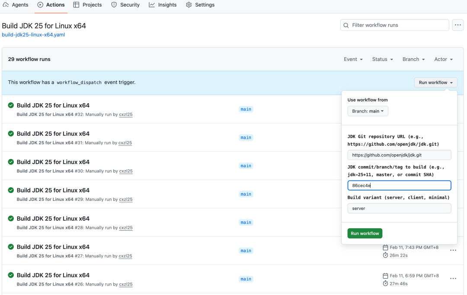467x295 pixels.
Task: Expand the Event filter dropdown
Action: (353, 59)
